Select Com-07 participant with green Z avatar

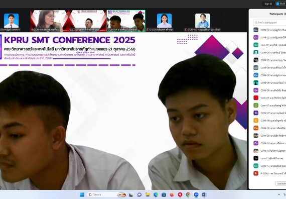coord(269,106)
